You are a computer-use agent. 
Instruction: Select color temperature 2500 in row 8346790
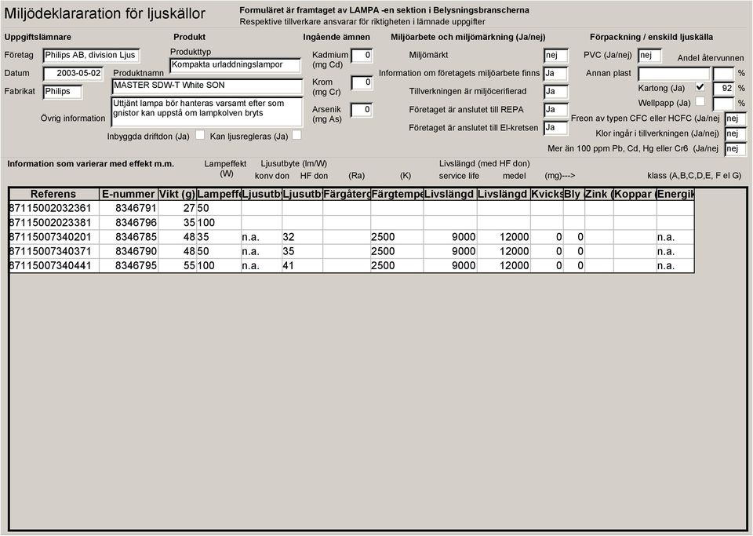pos(397,251)
